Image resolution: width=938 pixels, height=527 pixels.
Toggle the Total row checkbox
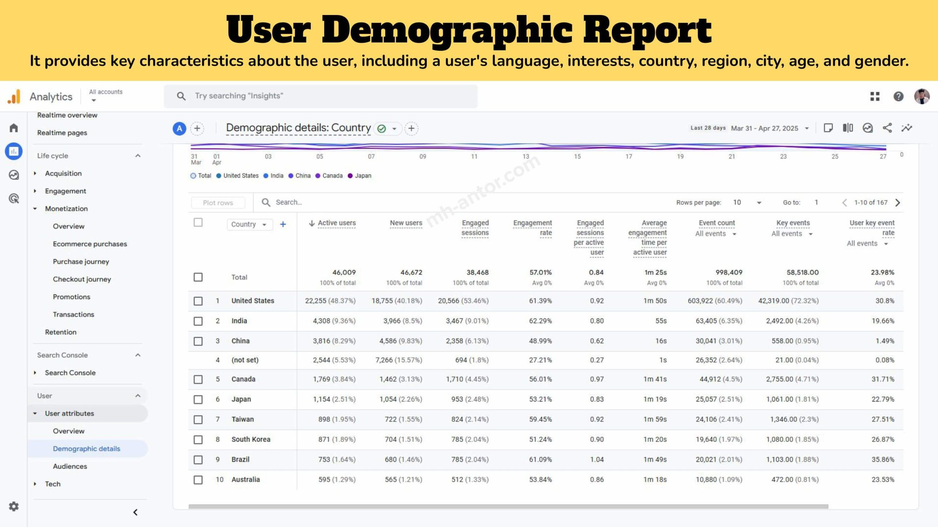click(198, 277)
